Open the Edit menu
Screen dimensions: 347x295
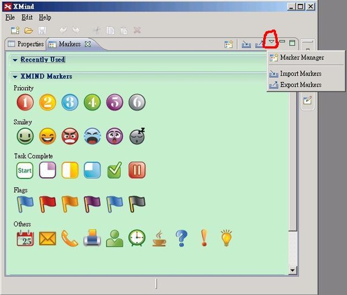click(27, 17)
